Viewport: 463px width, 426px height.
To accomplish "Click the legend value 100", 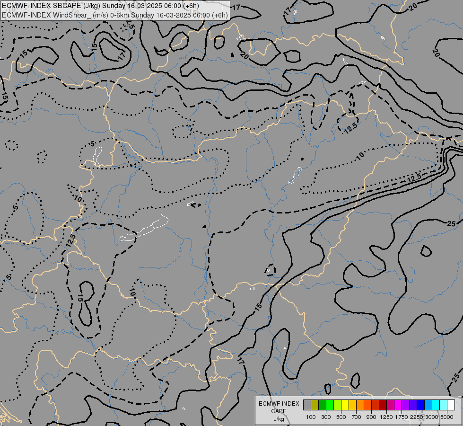I will [x=311, y=417].
